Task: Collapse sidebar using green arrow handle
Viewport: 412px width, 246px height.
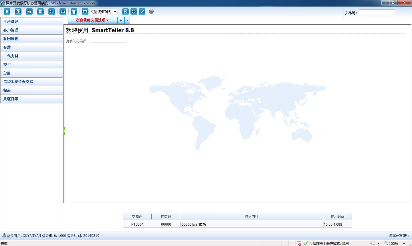Action: pos(64,131)
